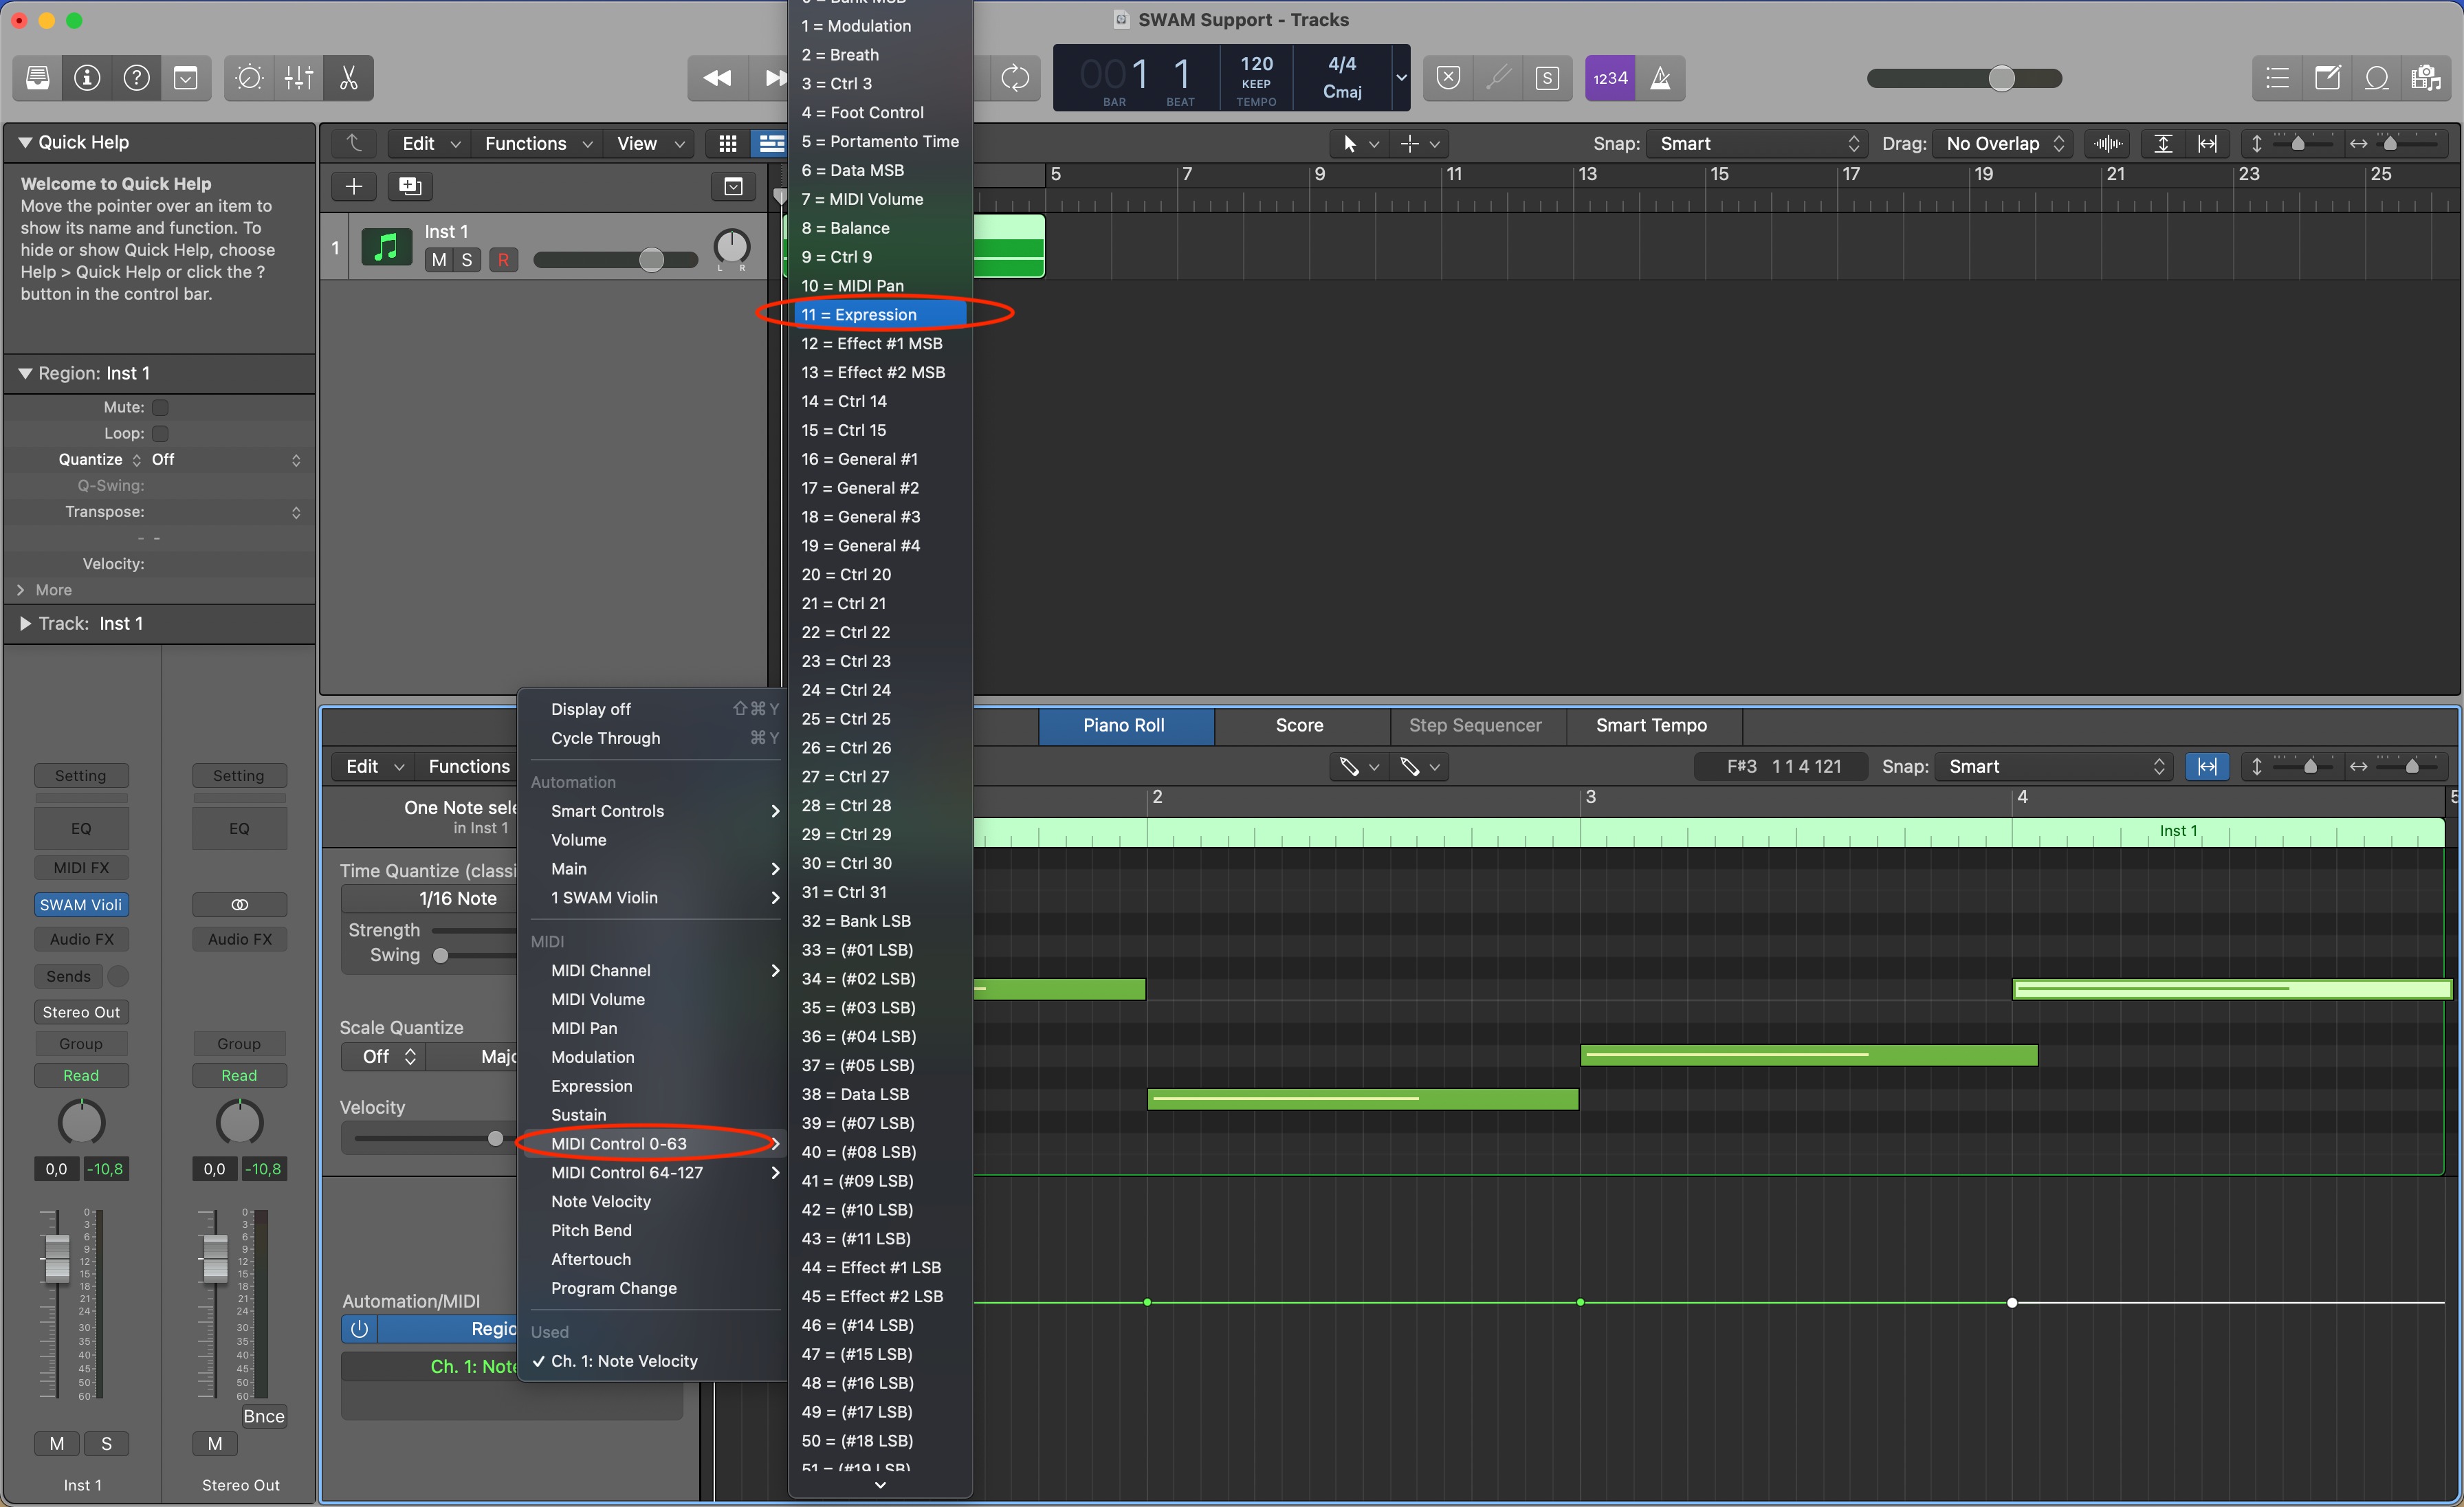Click the Count-in 1234 button
The width and height of the screenshot is (2464, 1507).
point(1609,78)
